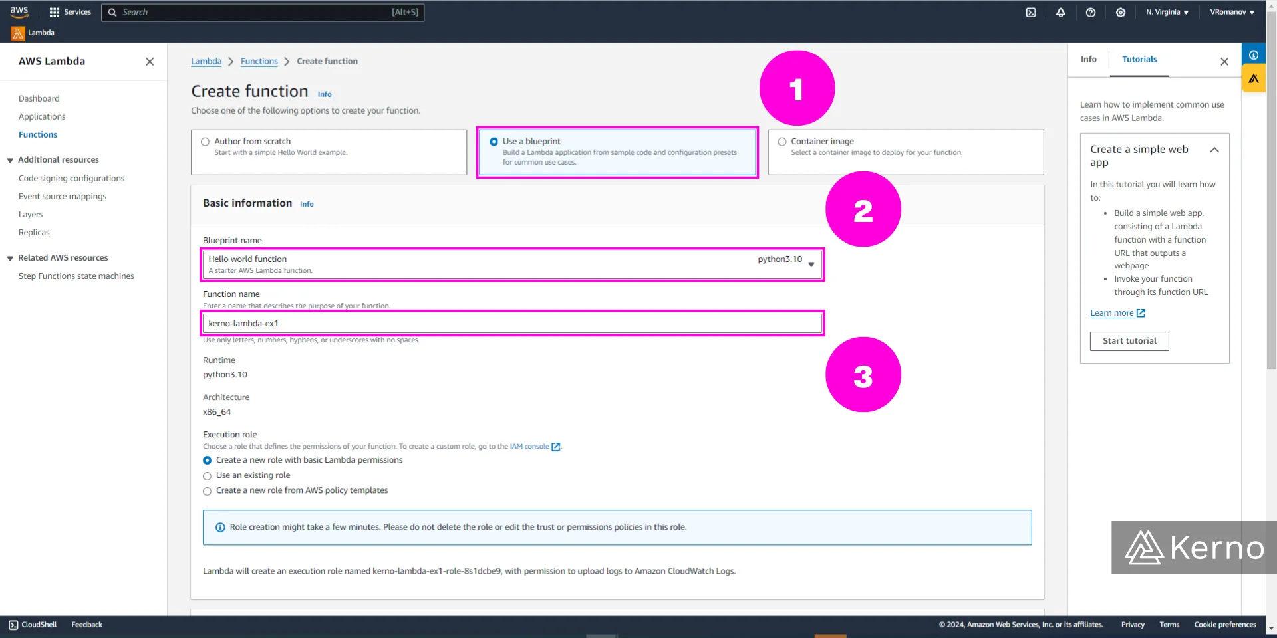Open the settings gear menu
This screenshot has height=638, width=1277.
(x=1121, y=12)
